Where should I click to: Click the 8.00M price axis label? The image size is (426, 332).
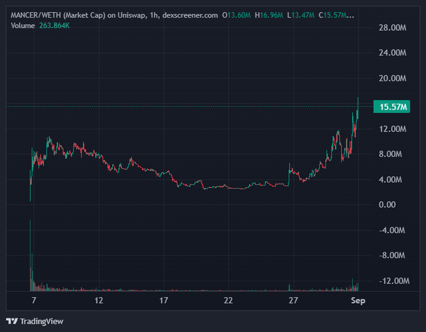(390, 154)
